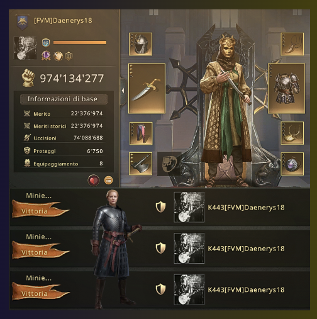This screenshot has height=319, width=317.
Task: Select the chest armor equipment slot
Action: (x=286, y=89)
